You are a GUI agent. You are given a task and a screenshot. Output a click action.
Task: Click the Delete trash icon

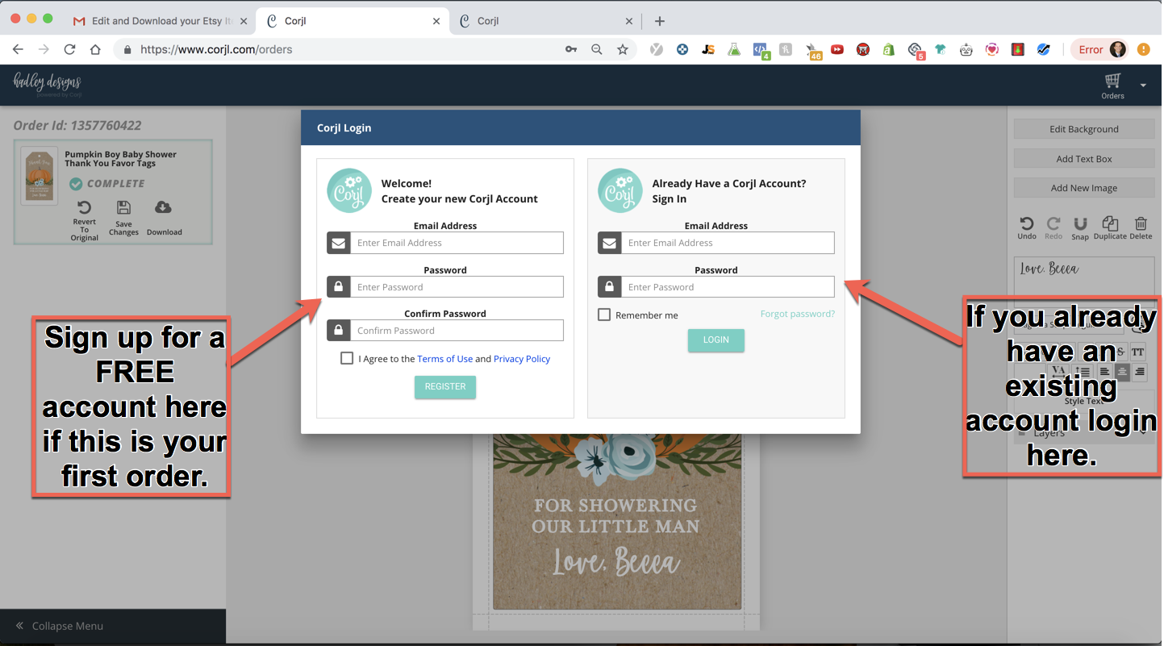click(x=1141, y=223)
